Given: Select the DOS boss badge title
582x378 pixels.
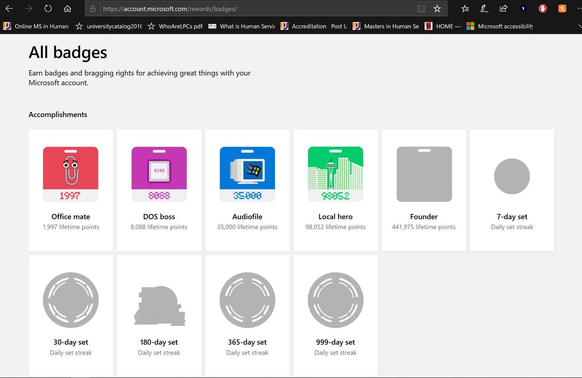Looking at the screenshot, I should [159, 217].
